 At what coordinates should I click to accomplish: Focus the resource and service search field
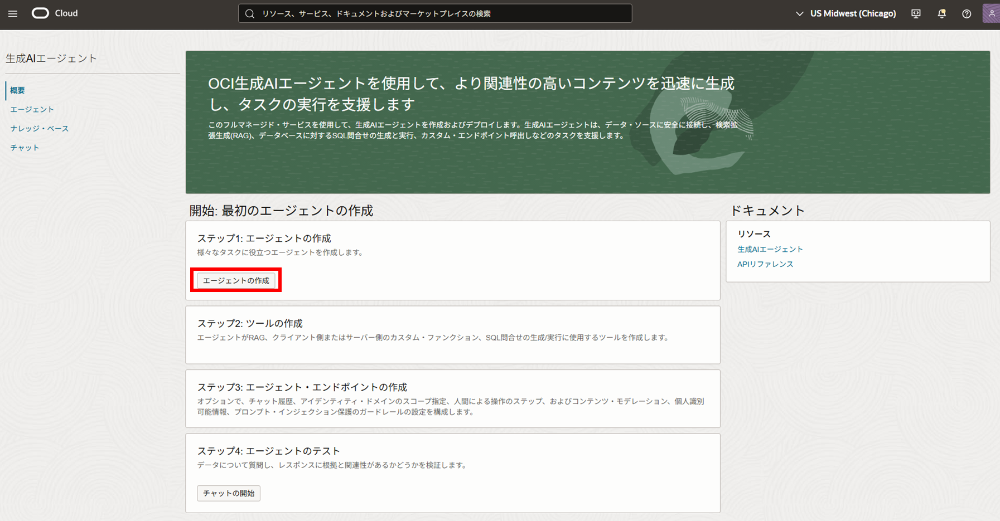pyautogui.click(x=435, y=13)
